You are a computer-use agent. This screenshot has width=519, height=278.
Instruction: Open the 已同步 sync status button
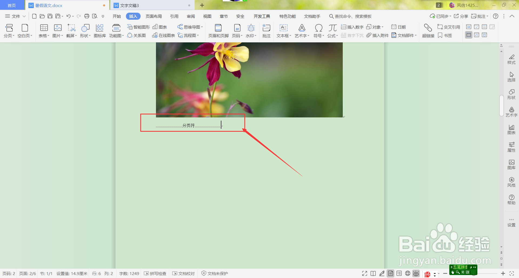(x=440, y=16)
